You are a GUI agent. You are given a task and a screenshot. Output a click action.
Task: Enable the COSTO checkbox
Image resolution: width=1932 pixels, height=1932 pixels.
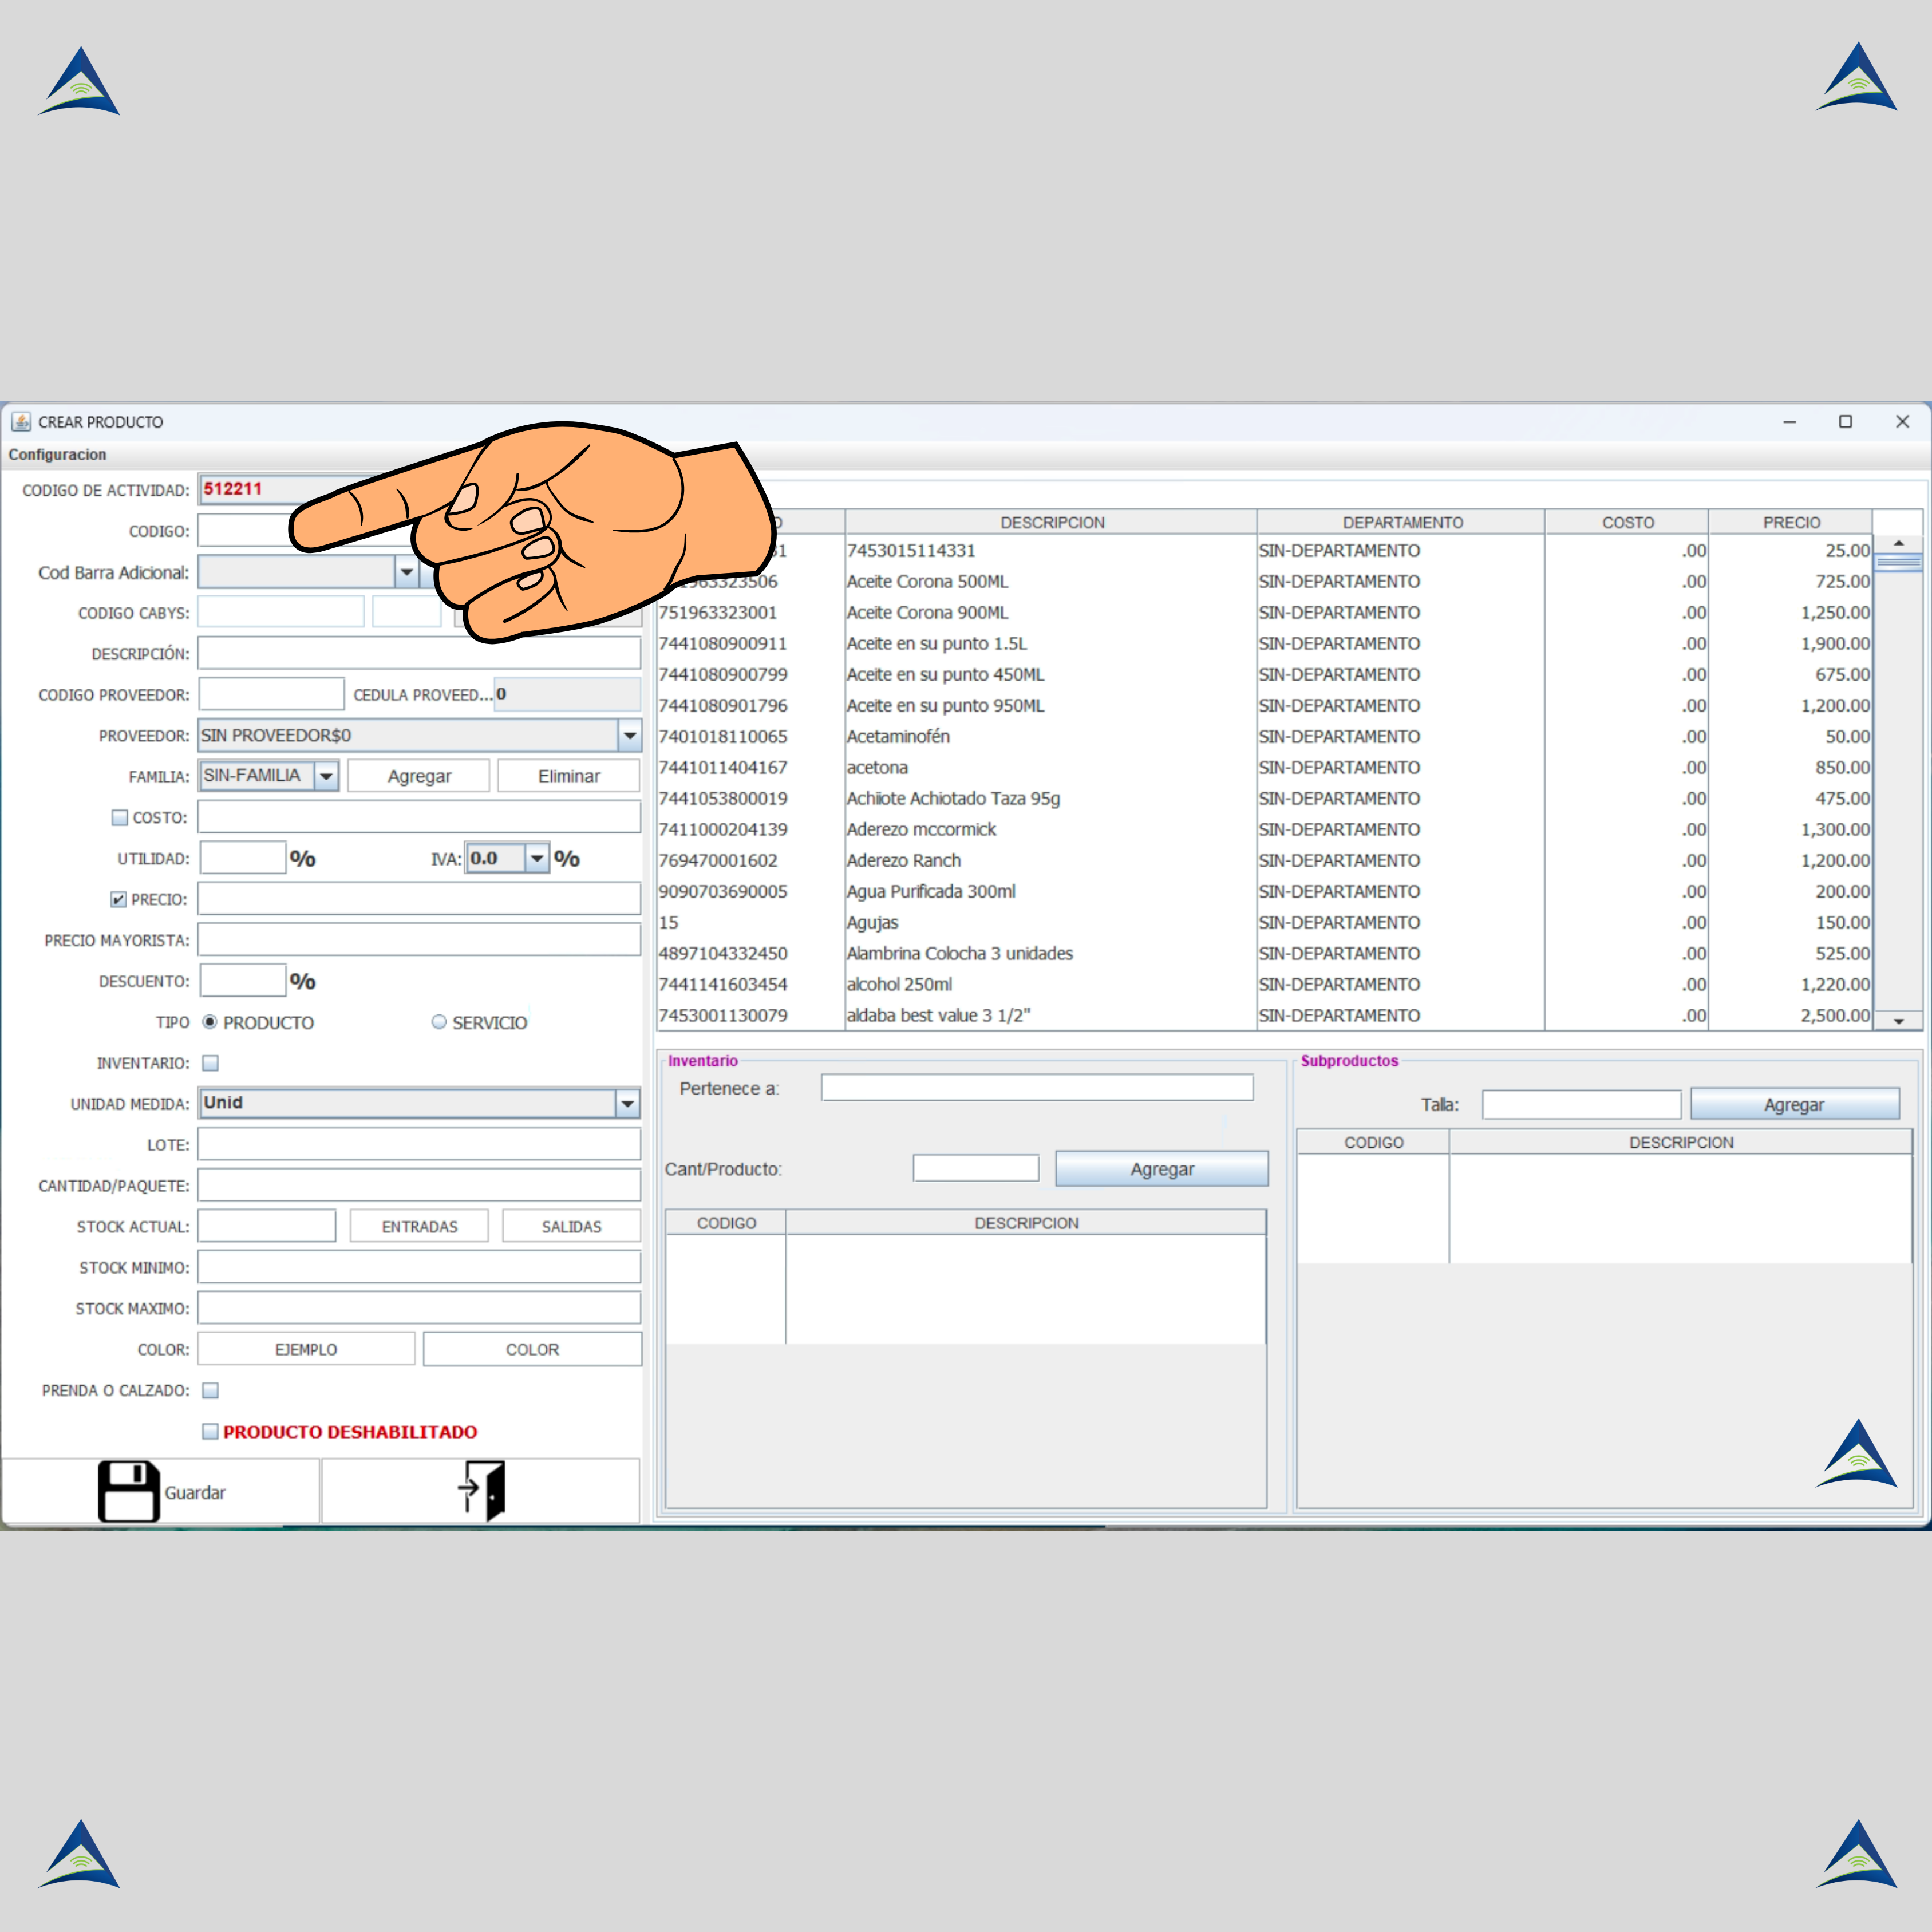[x=120, y=817]
